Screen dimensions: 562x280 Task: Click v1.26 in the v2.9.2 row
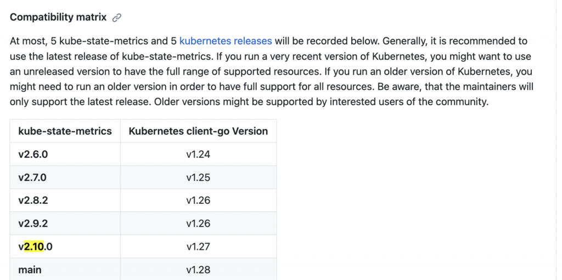coord(198,224)
